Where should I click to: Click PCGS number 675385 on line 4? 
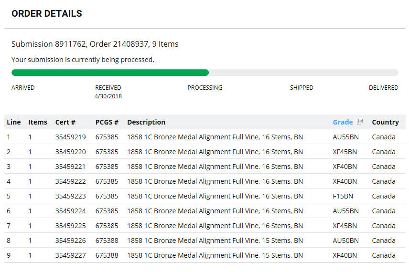(107, 182)
